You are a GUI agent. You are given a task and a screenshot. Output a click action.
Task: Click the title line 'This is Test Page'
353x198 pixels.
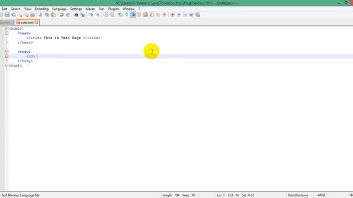(62, 38)
